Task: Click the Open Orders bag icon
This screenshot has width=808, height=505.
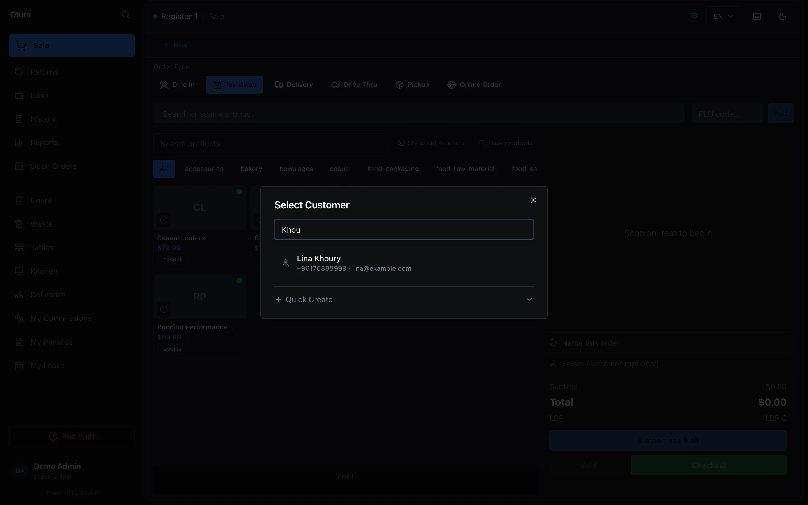Action: pyautogui.click(x=19, y=166)
